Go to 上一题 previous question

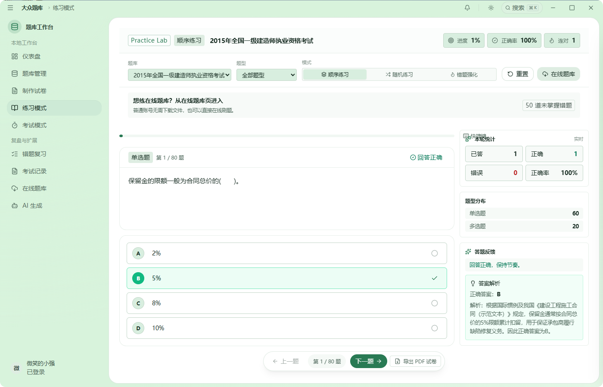[x=286, y=361]
